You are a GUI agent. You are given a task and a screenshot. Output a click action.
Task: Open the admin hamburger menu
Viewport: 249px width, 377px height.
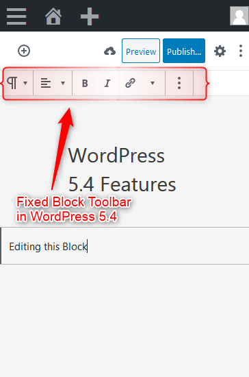point(16,16)
